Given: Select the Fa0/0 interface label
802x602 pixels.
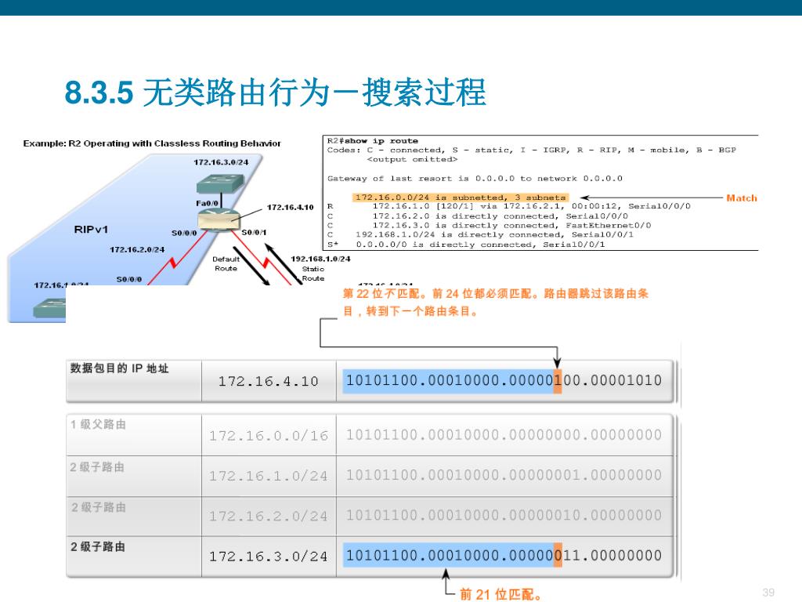Looking at the screenshot, I should 207,203.
